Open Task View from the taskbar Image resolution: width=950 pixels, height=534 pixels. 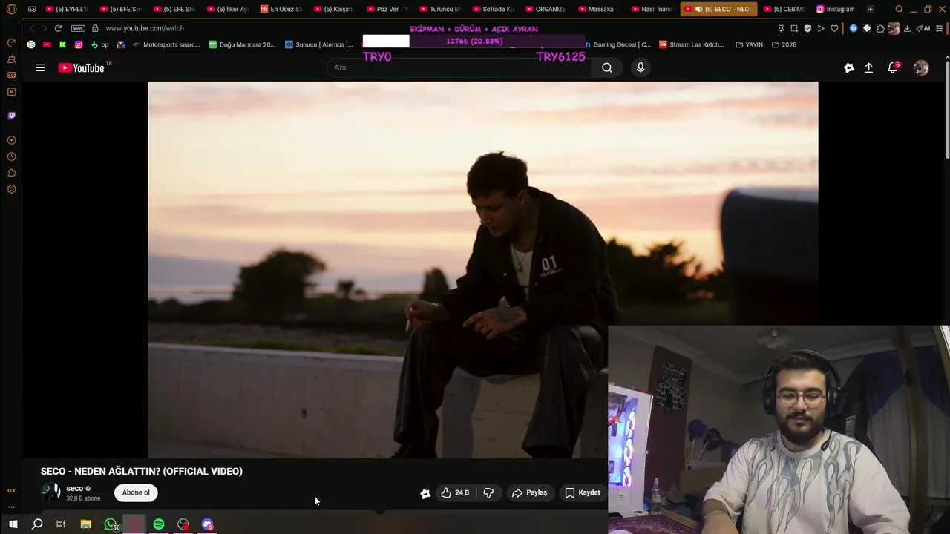61,524
